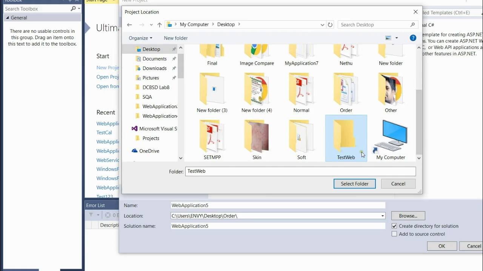The height and width of the screenshot is (271, 483).
Task: Select the Order folder
Action: pyautogui.click(x=346, y=93)
